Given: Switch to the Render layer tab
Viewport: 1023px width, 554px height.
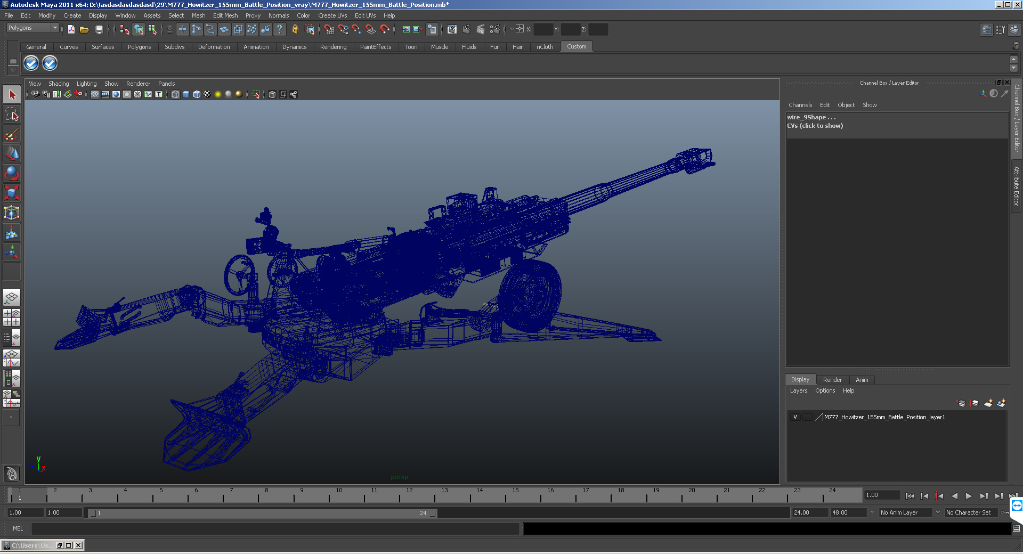Looking at the screenshot, I should pyautogui.click(x=832, y=380).
